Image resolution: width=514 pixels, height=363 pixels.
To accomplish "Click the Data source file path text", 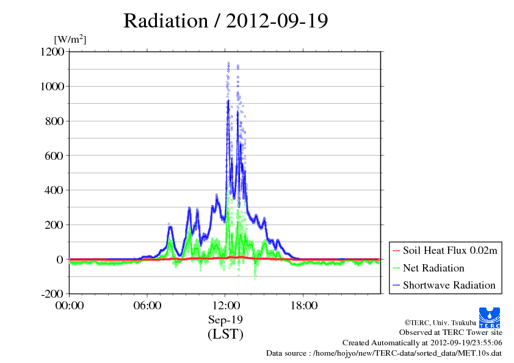I will pos(384,353).
